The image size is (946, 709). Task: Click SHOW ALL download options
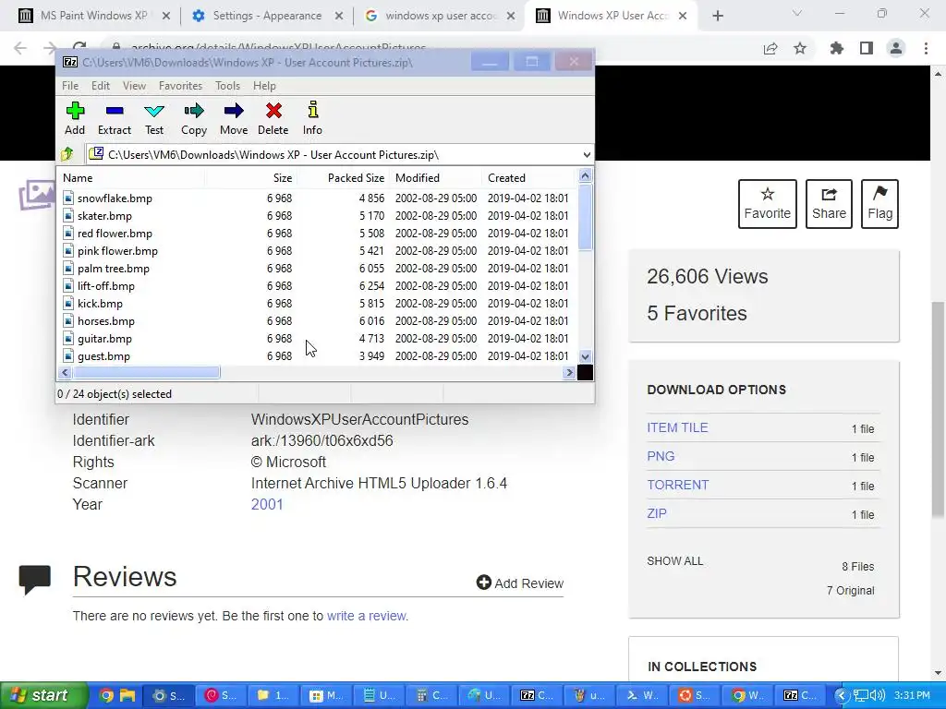(x=674, y=561)
